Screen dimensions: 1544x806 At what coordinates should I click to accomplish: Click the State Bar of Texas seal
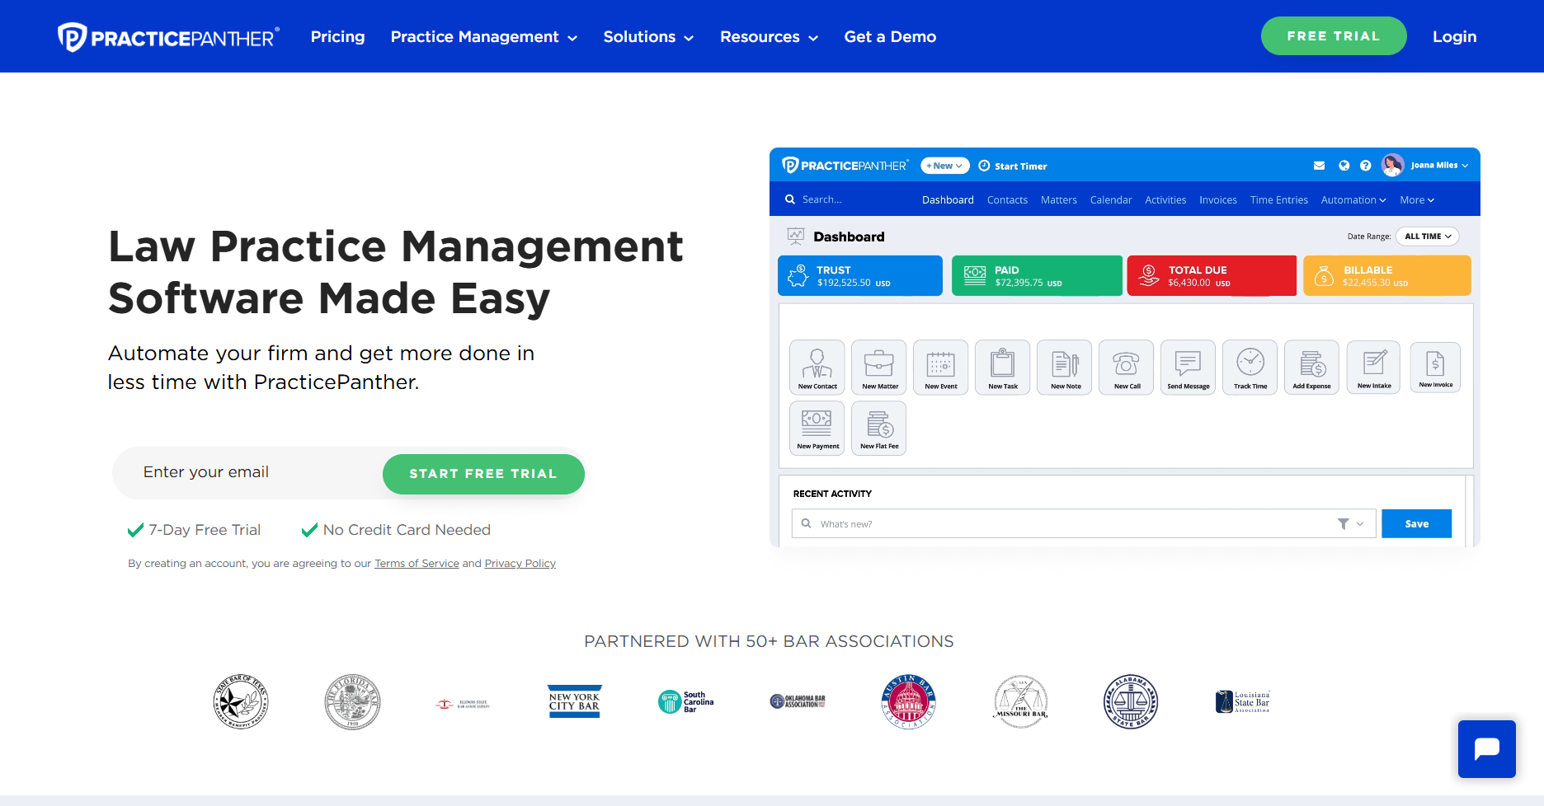pos(241,702)
